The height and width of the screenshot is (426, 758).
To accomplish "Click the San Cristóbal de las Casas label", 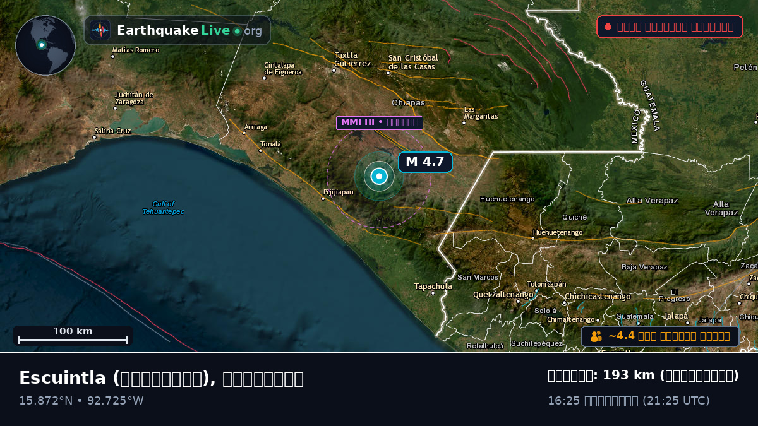I will pyautogui.click(x=413, y=62).
